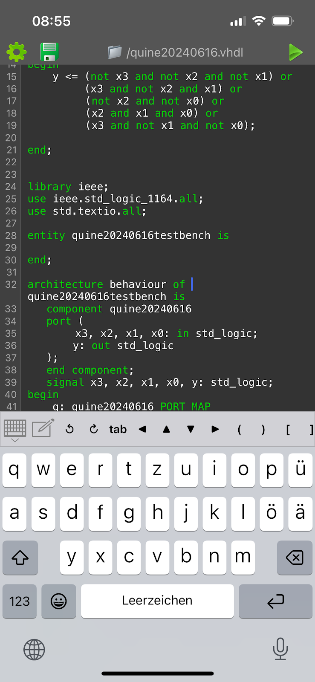Hide the keyboard using the keyboard icon
315x682 pixels.
click(15, 429)
